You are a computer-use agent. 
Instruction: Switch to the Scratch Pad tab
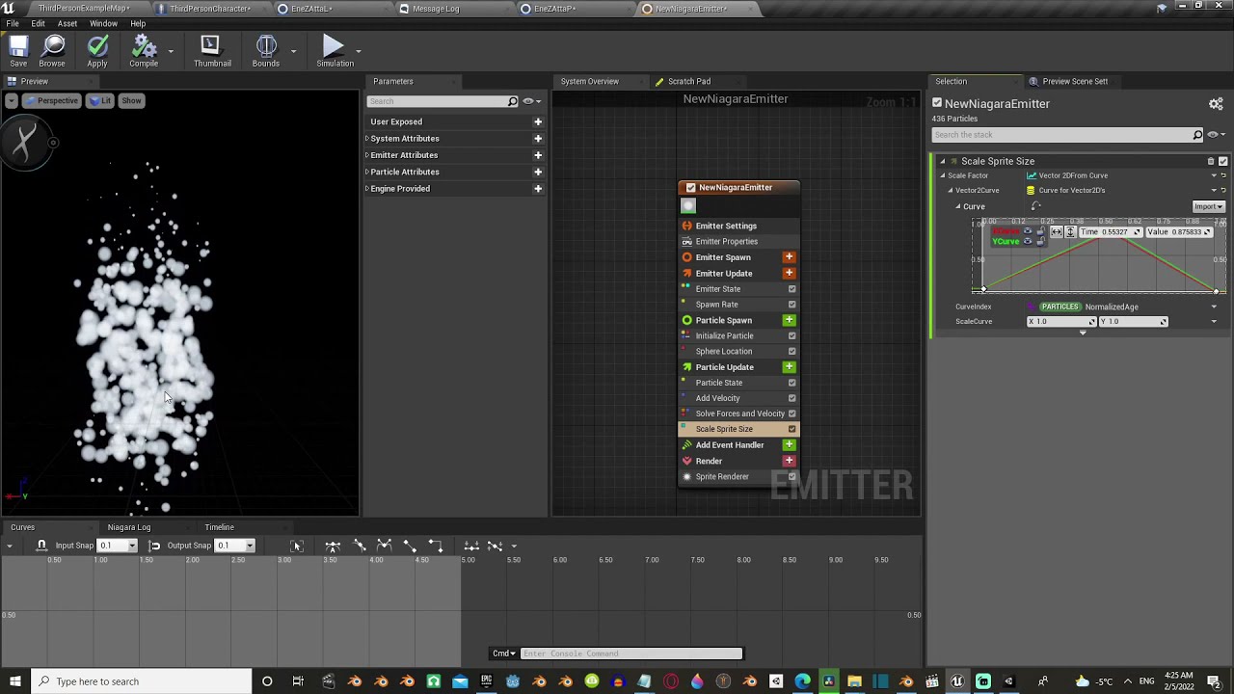(x=688, y=82)
